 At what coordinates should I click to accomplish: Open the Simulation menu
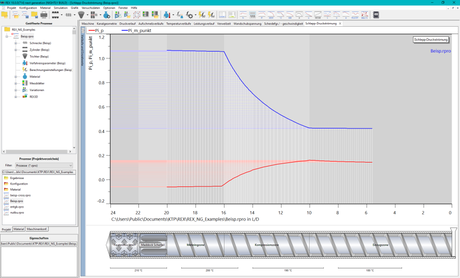(x=61, y=8)
